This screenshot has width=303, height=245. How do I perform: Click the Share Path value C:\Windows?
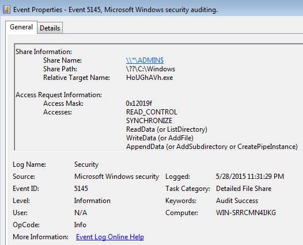(x=150, y=69)
